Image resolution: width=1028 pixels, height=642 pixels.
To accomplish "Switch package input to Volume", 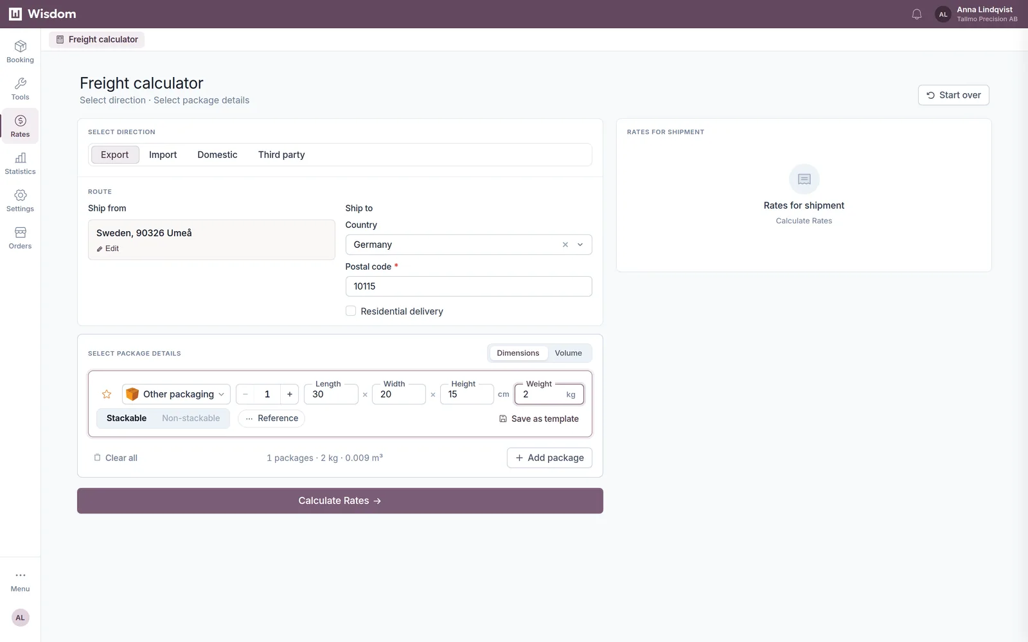I will [569, 353].
